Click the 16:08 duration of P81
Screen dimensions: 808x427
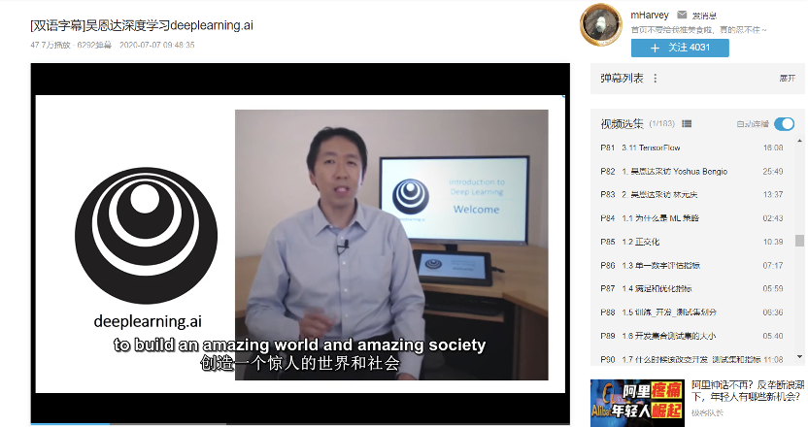pos(773,148)
